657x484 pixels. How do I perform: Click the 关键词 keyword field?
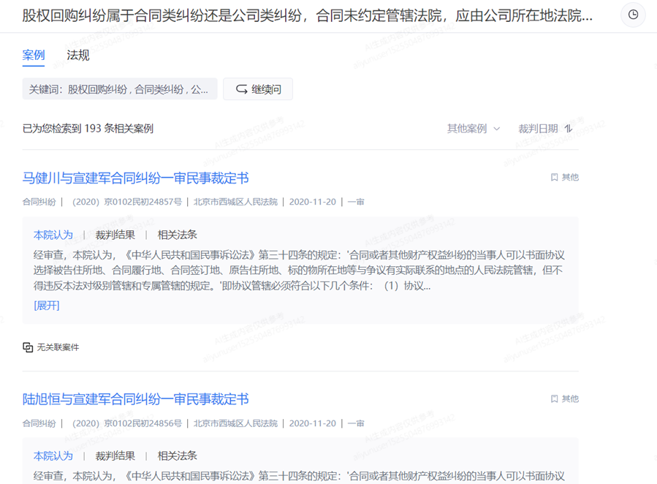tap(119, 89)
